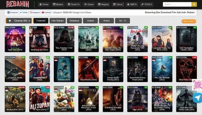Open the Twitter social link

pos(24,13)
